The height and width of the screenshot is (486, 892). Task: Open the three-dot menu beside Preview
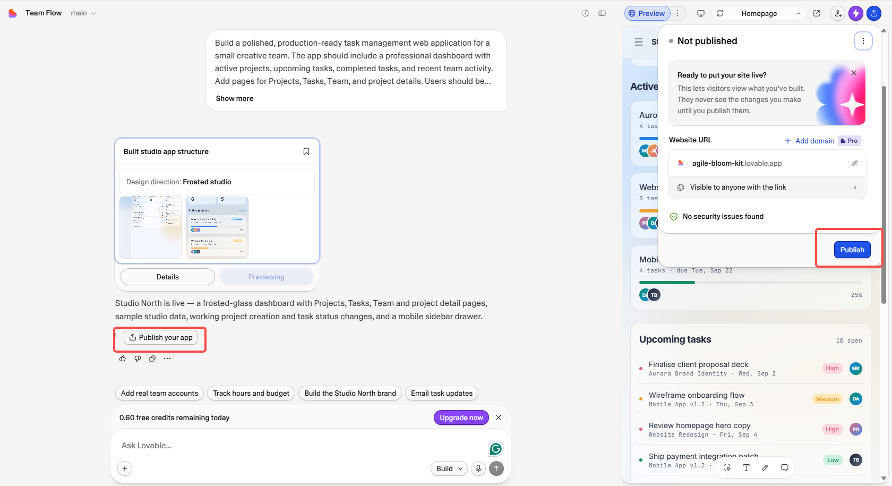[x=677, y=13]
